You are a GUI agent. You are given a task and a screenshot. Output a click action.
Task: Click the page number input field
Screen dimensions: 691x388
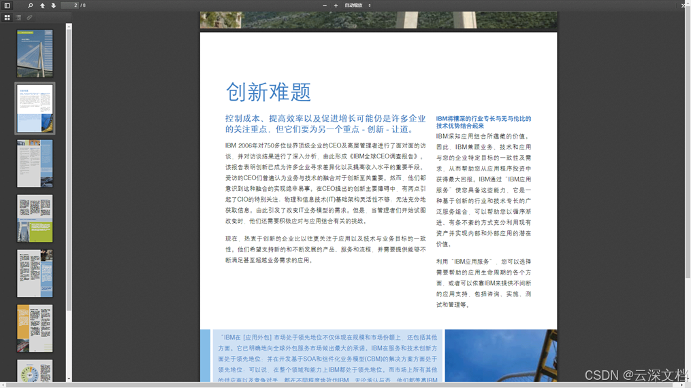[69, 5]
